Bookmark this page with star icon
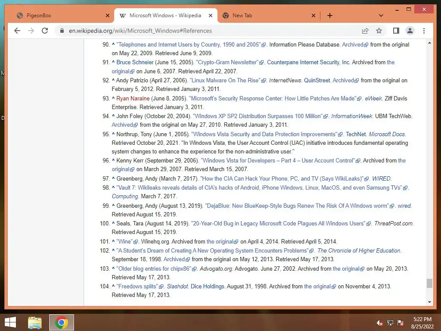The image size is (441, 331). [x=379, y=31]
